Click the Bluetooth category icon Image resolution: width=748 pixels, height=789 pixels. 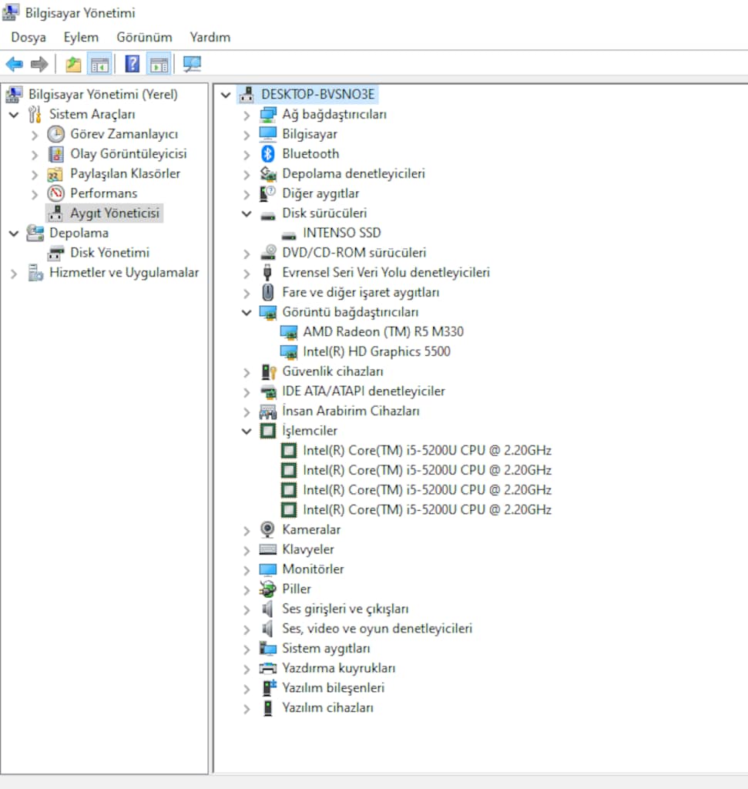pyautogui.click(x=267, y=154)
